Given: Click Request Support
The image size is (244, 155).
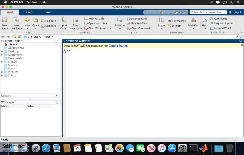Looking at the screenshot, I should tap(222, 23).
